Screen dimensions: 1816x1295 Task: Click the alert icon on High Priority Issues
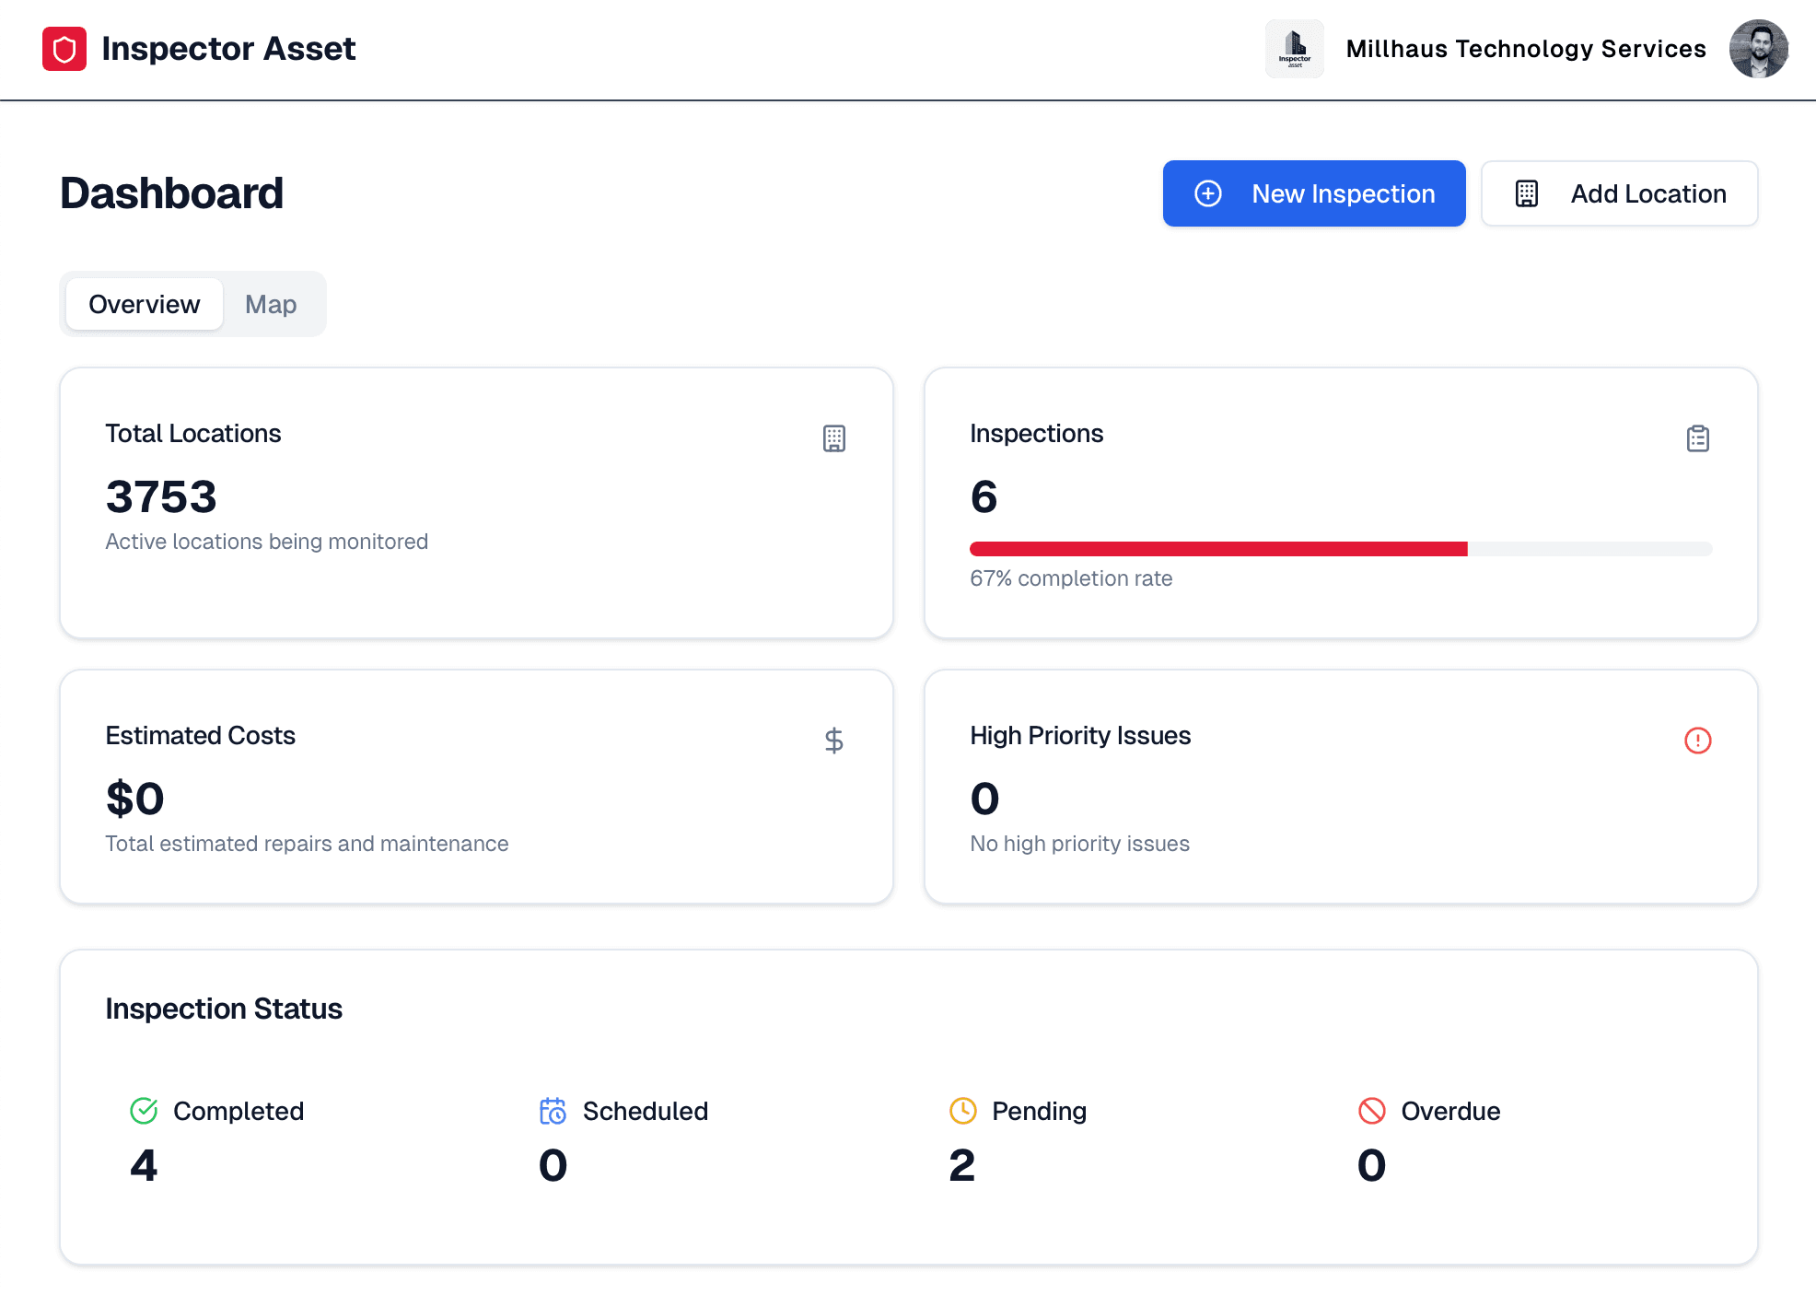point(1698,740)
